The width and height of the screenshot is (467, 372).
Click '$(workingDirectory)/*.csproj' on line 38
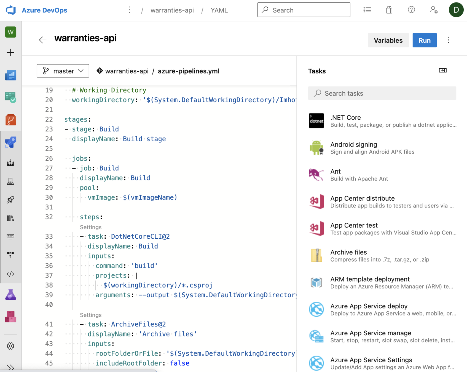click(158, 285)
